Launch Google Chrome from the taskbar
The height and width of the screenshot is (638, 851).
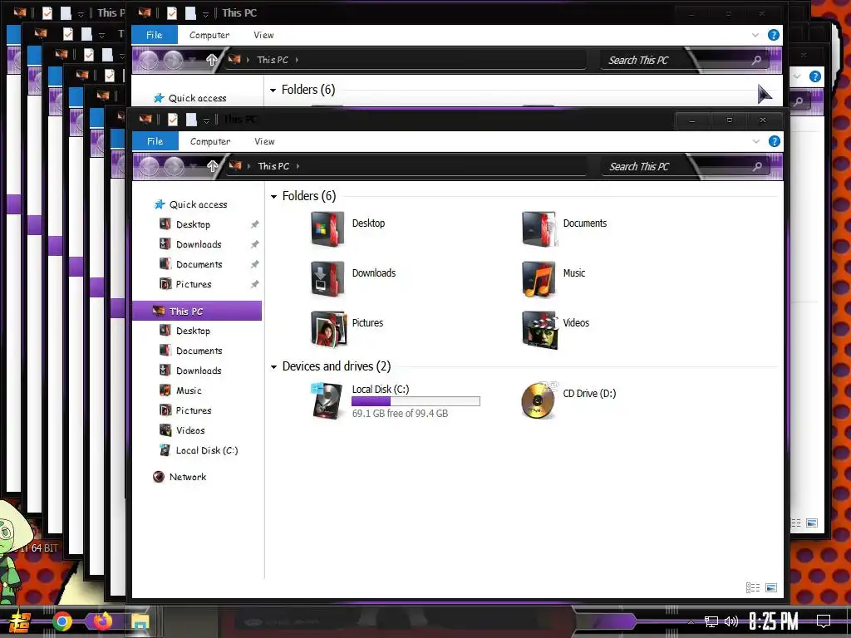tap(62, 621)
